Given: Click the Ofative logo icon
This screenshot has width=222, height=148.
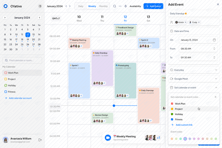Looking at the screenshot, I should point(6,6).
